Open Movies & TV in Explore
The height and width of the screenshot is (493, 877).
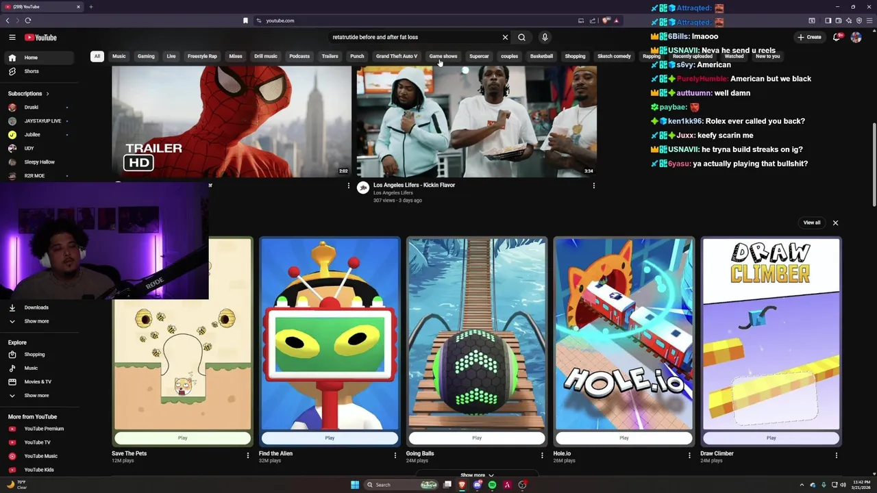[39, 382]
